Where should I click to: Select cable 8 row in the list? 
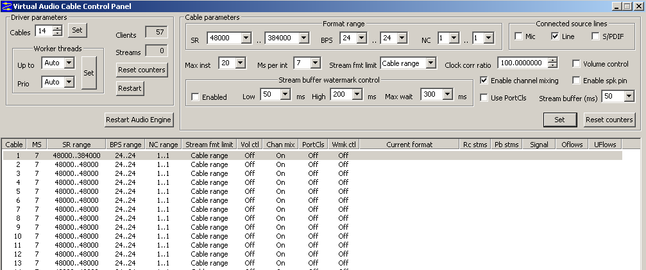pos(312,218)
